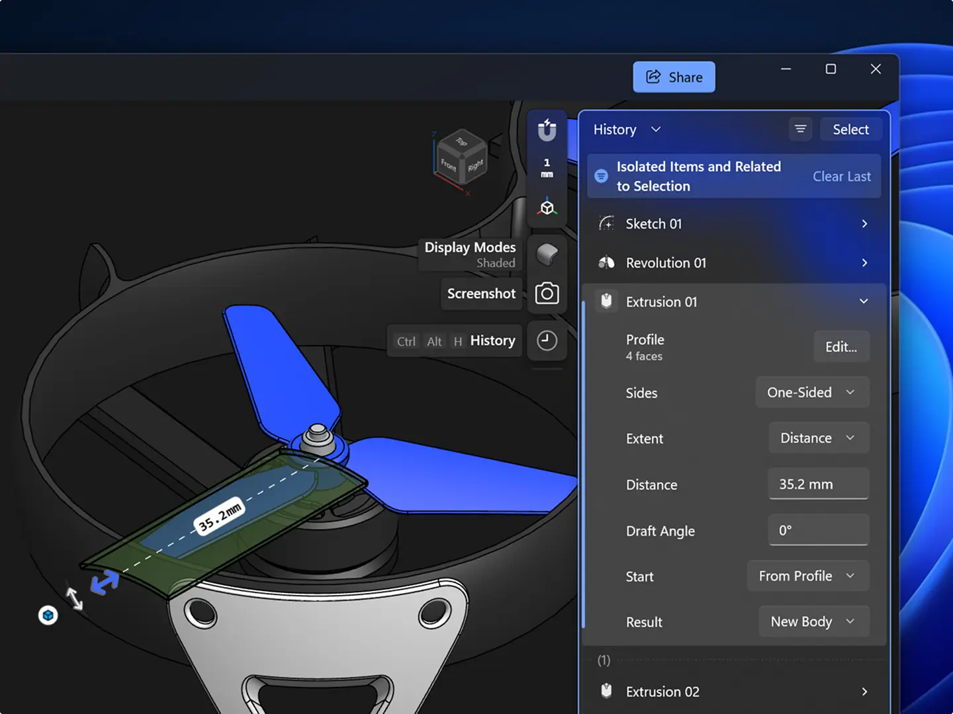Open the Start From Profile dropdown
The width and height of the screenshot is (953, 714).
(808, 576)
